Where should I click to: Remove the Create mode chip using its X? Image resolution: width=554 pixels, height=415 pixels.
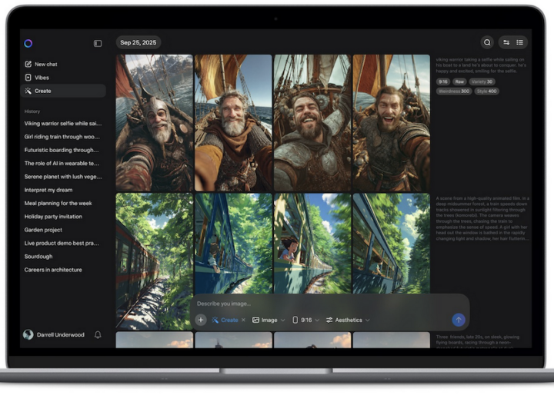[243, 320]
